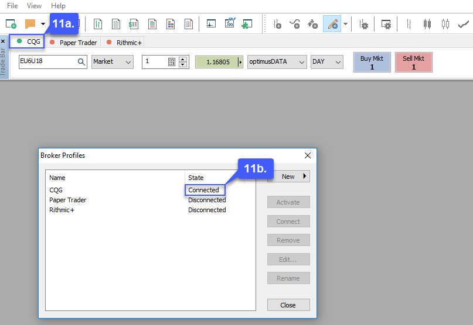This screenshot has width=473, height=325.
Task: Open the window settings gear icon
Action: (x=386, y=24)
